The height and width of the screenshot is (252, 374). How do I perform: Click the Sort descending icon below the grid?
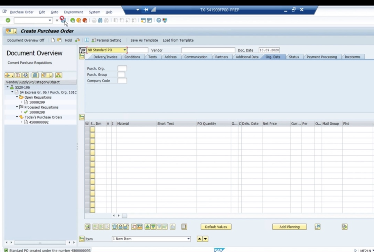153,227
